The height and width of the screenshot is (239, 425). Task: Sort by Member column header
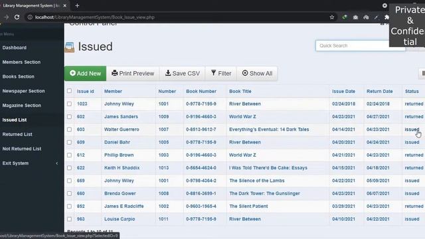point(113,92)
